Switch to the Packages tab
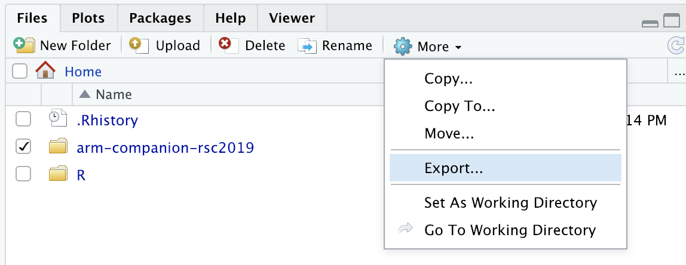 click(x=160, y=19)
